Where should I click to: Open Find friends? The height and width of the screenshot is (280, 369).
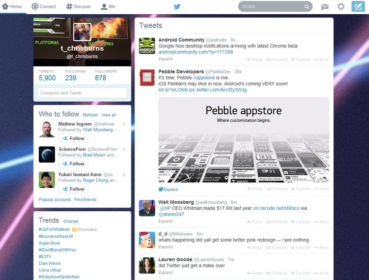click(x=86, y=199)
